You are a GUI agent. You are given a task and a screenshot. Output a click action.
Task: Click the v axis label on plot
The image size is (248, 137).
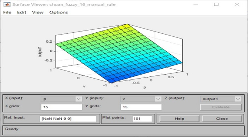[84, 86]
